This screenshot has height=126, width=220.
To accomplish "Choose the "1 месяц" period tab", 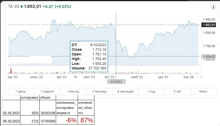I will click(73, 91).
